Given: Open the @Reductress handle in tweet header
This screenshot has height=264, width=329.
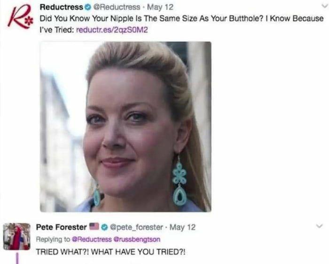Looking at the screenshot, I should [x=116, y=7].
